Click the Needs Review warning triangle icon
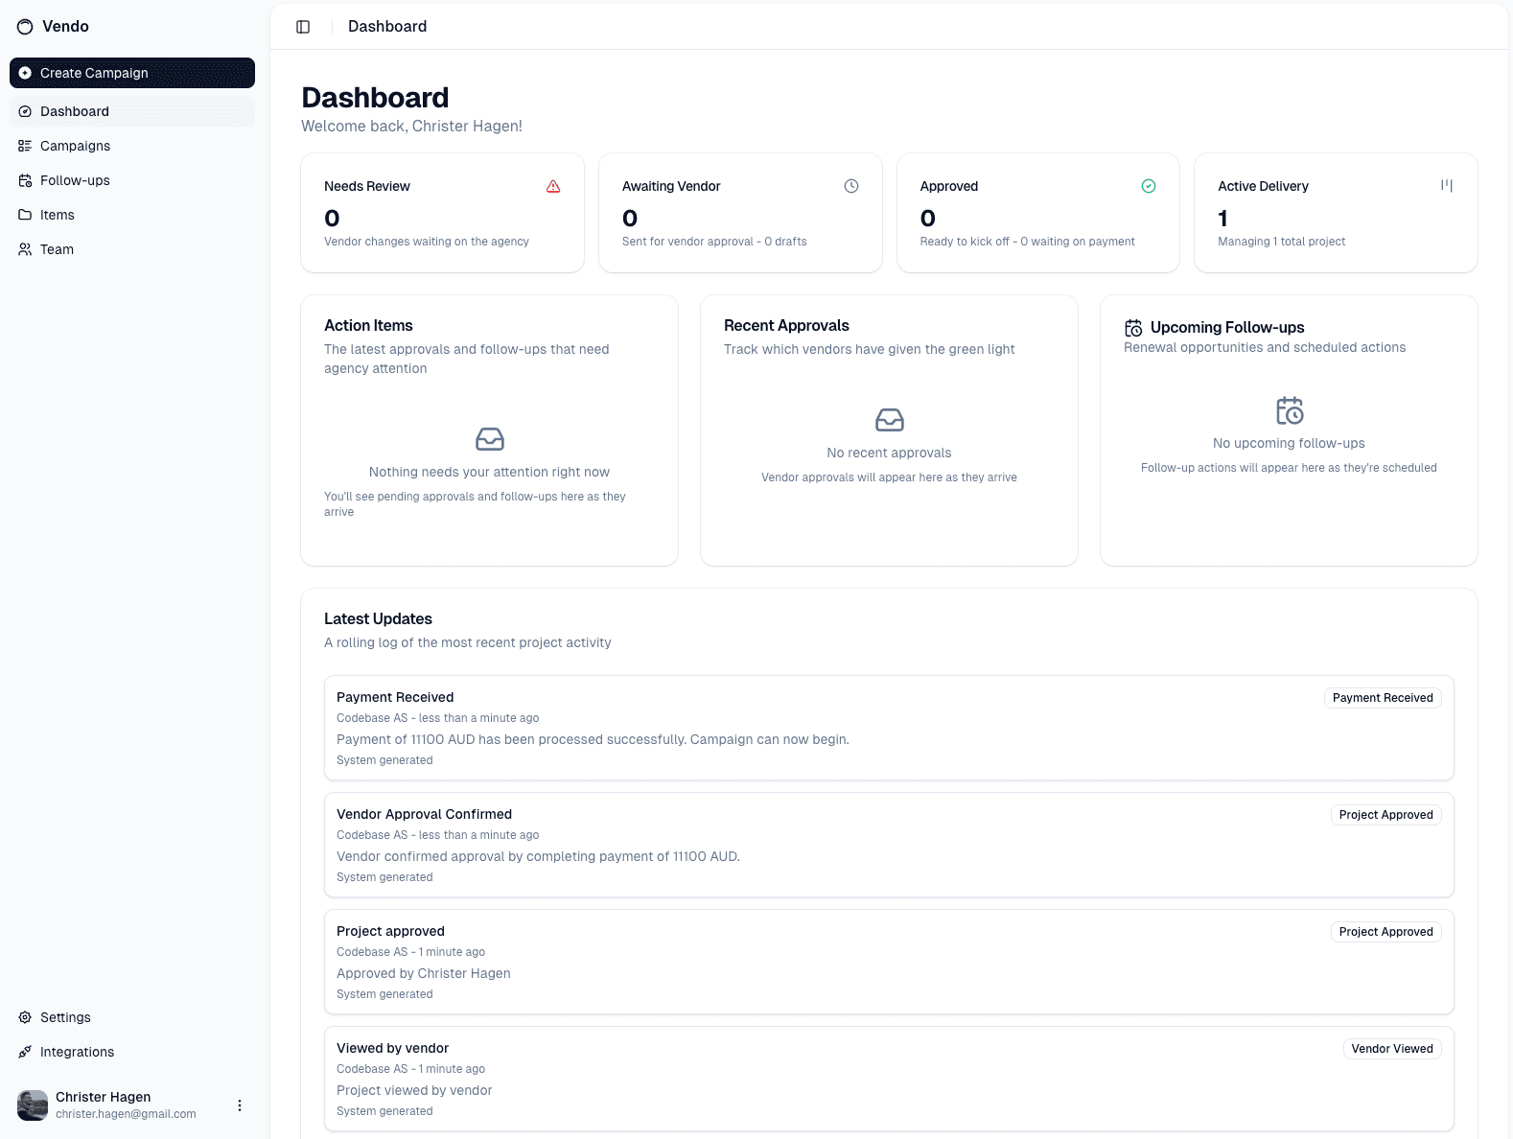The width and height of the screenshot is (1513, 1139). [x=553, y=186]
